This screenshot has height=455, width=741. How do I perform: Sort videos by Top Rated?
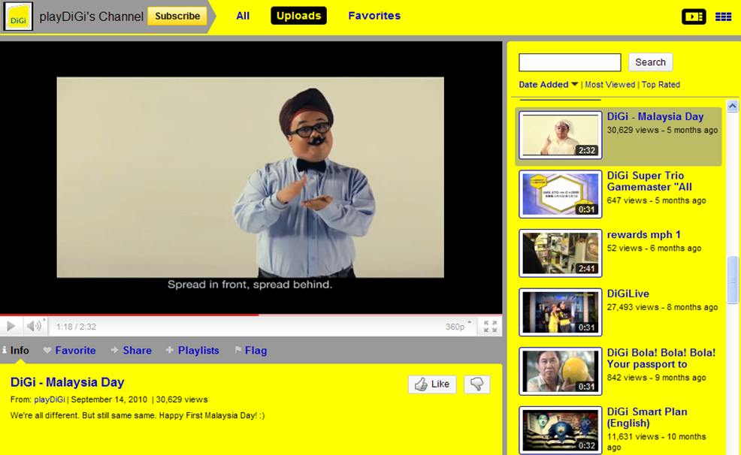click(x=660, y=85)
